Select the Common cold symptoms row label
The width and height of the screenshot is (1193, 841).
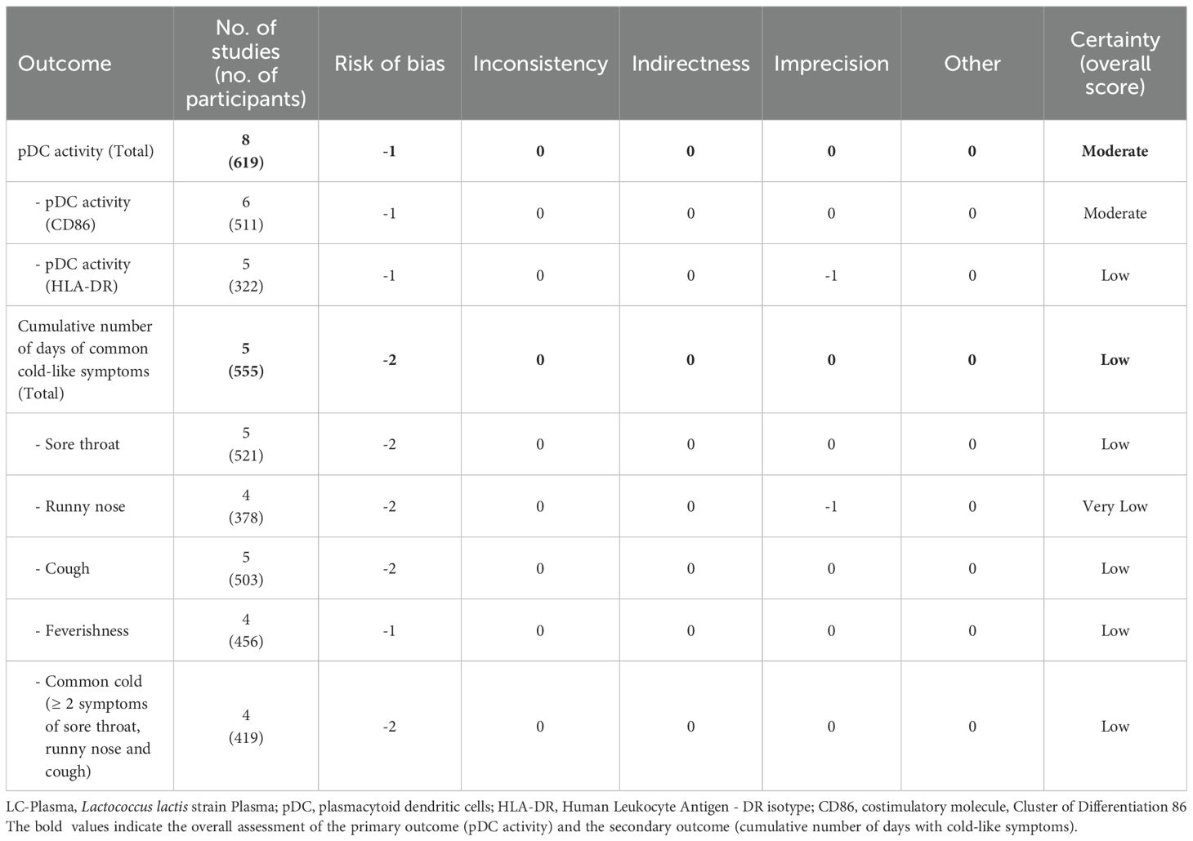click(x=92, y=726)
